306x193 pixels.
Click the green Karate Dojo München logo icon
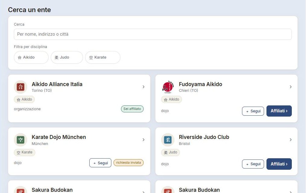21,140
